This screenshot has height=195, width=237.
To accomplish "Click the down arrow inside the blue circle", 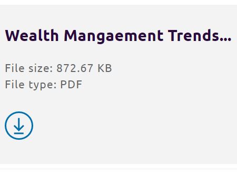I will (19, 124).
